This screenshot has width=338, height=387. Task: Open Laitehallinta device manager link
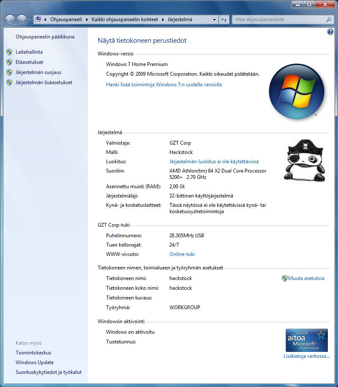(x=29, y=52)
